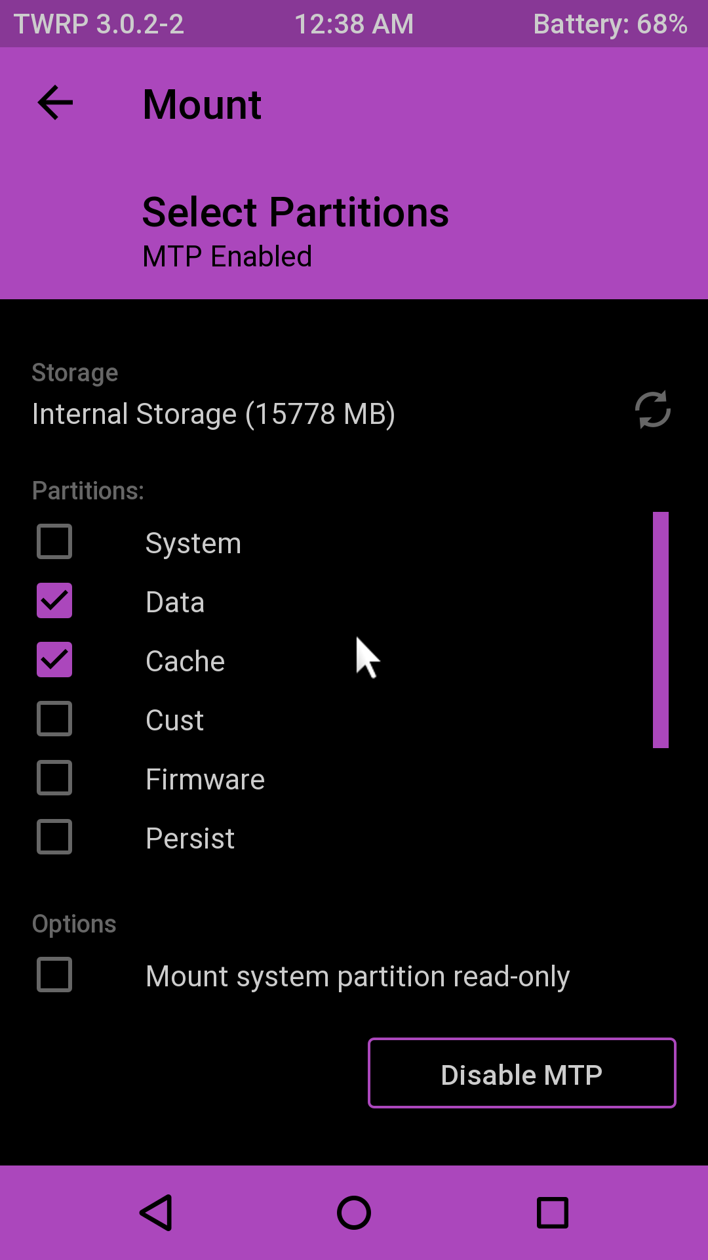Image resolution: width=708 pixels, height=1260 pixels.
Task: Click the partitions list purple scrollbar
Action: (x=660, y=630)
